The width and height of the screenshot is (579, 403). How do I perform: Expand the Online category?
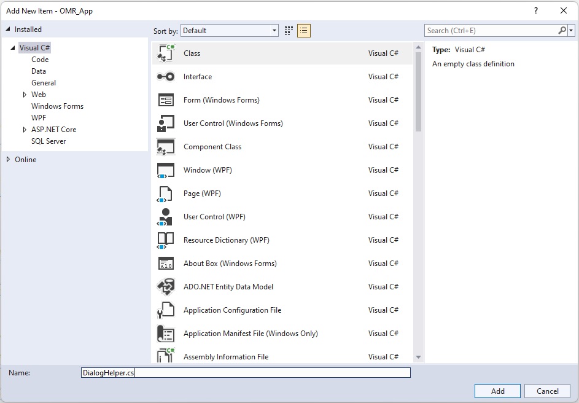point(8,160)
